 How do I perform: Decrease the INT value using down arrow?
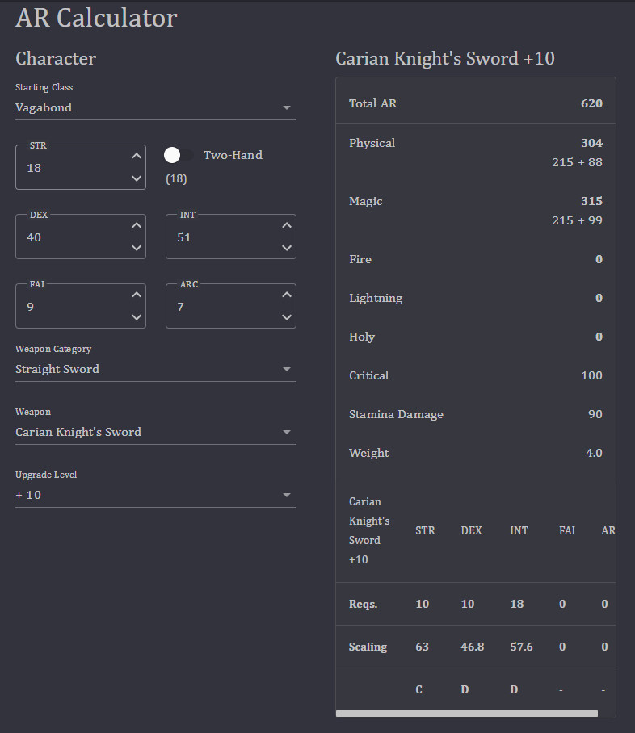click(286, 248)
